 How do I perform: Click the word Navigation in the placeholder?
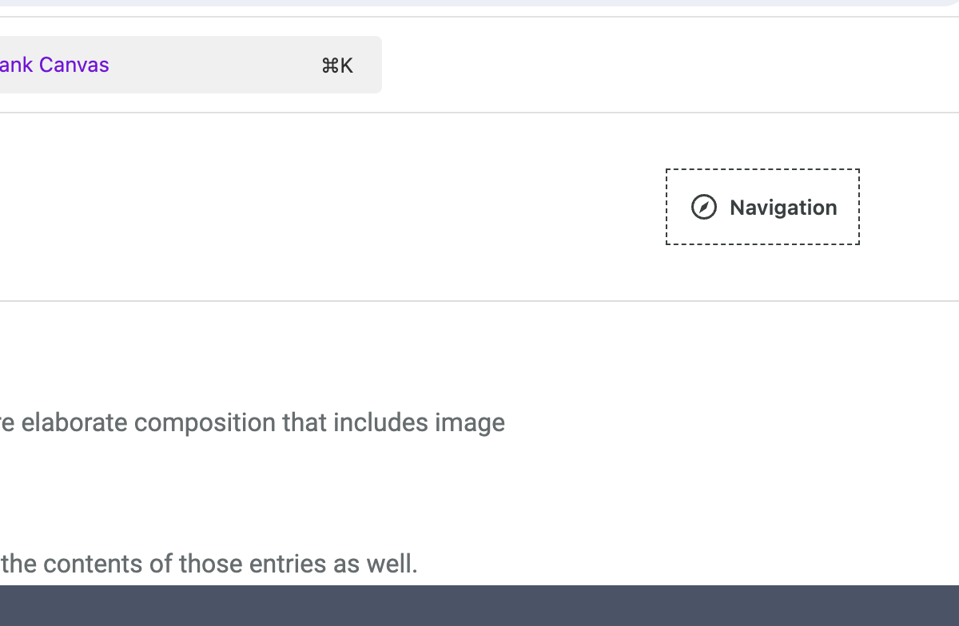click(783, 208)
